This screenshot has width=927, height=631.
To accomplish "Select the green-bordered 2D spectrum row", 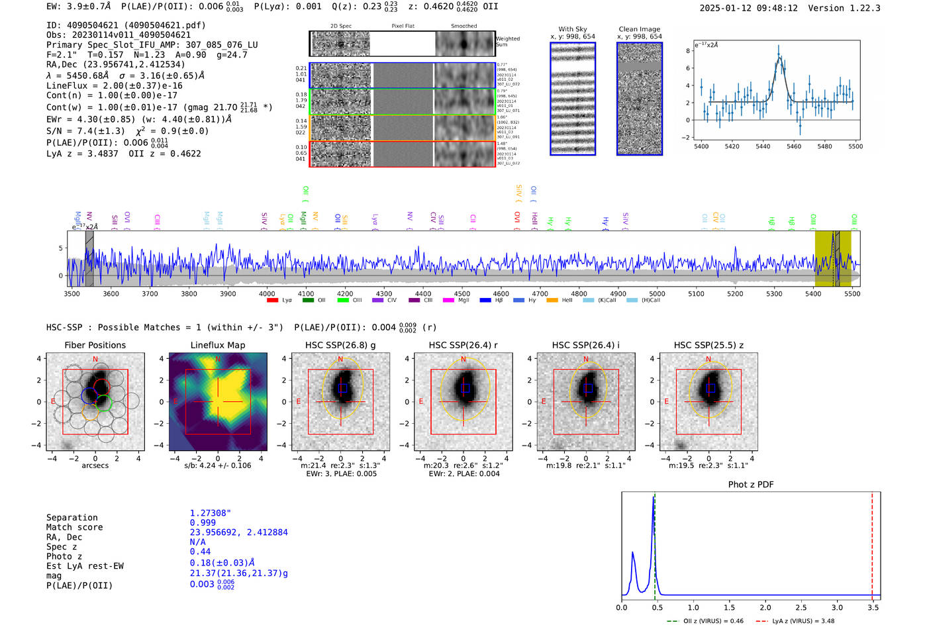I will tap(403, 101).
